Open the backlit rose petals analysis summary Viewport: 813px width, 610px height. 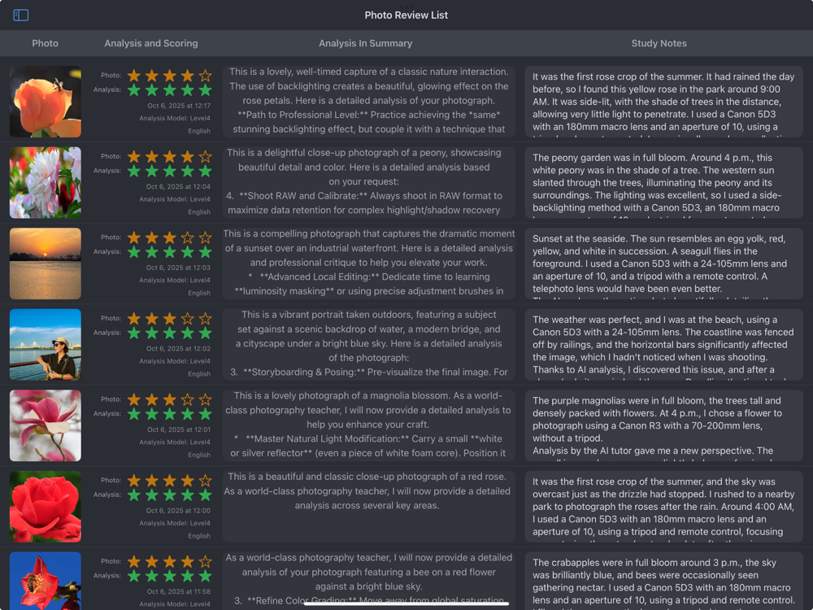tap(368, 101)
